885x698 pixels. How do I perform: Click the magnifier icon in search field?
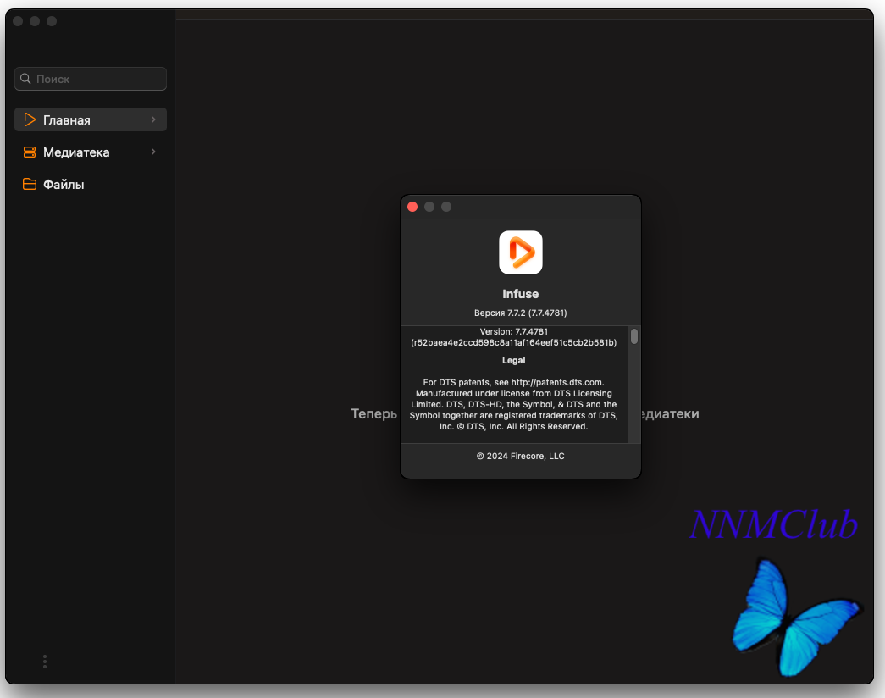click(x=25, y=79)
